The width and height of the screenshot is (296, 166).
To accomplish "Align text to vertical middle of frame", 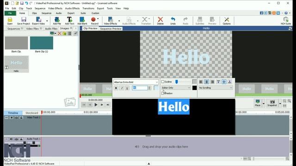I will coord(224,82).
